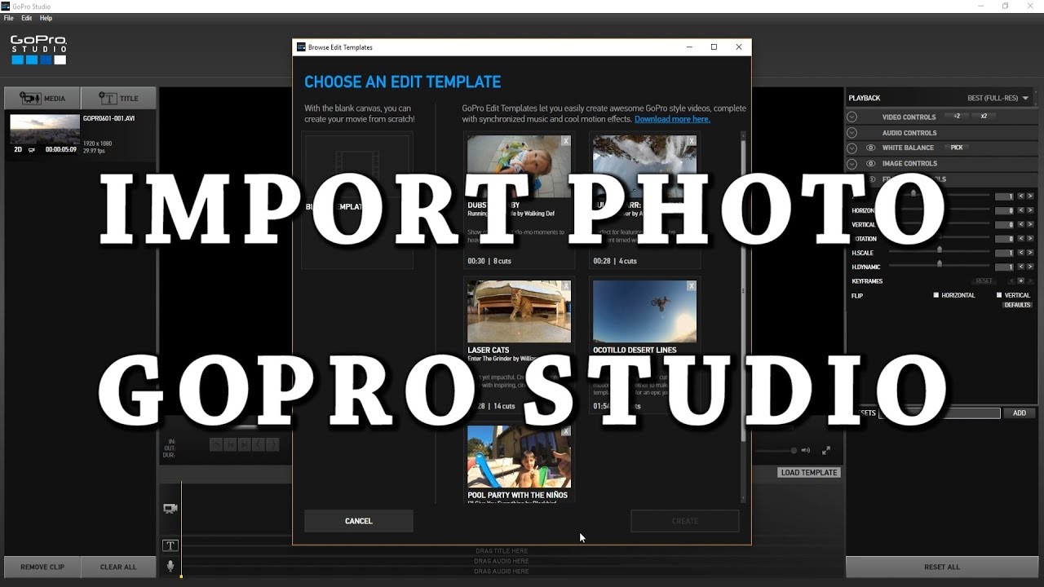Expand the Image Controls section
Screen dimensions: 1044x587
[x=852, y=163]
